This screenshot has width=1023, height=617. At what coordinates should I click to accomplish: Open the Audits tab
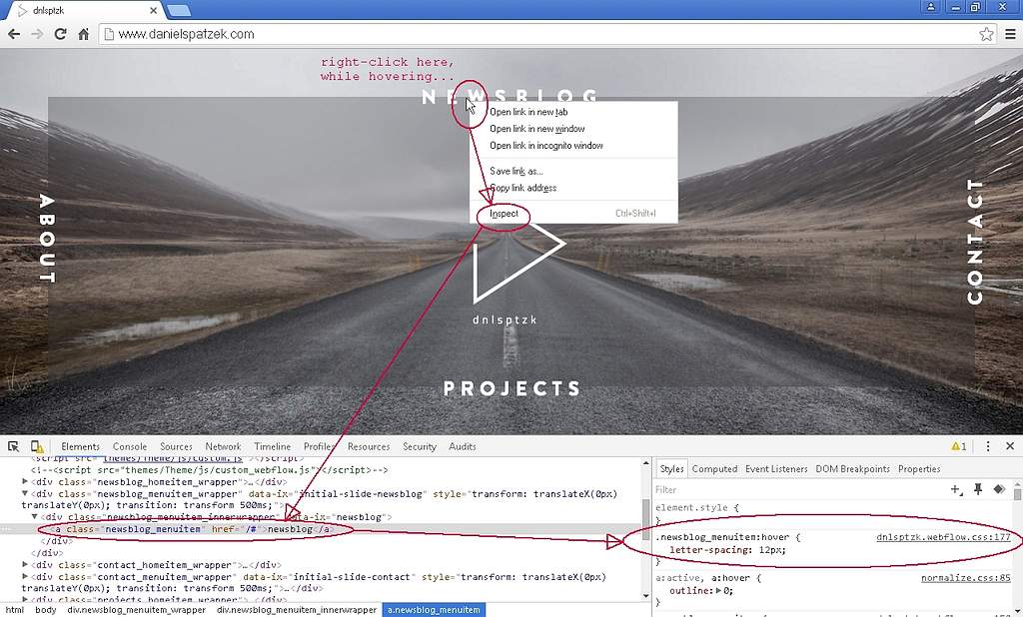point(462,446)
